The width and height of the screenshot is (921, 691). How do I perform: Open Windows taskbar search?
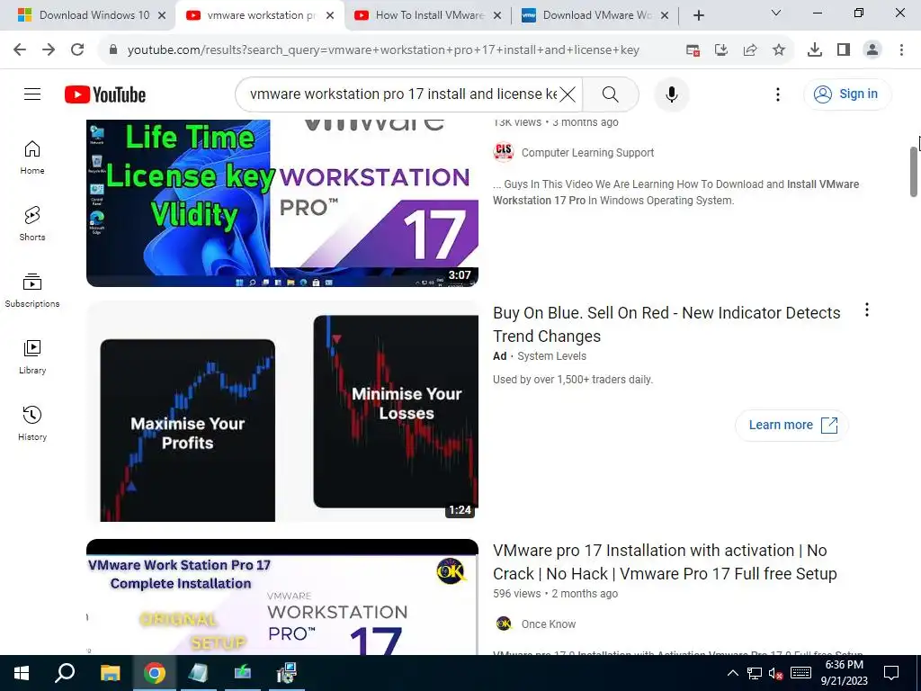pyautogui.click(x=65, y=673)
